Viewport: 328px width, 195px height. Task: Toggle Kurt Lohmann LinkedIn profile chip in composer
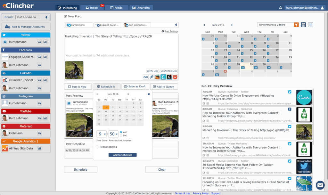(137, 25)
